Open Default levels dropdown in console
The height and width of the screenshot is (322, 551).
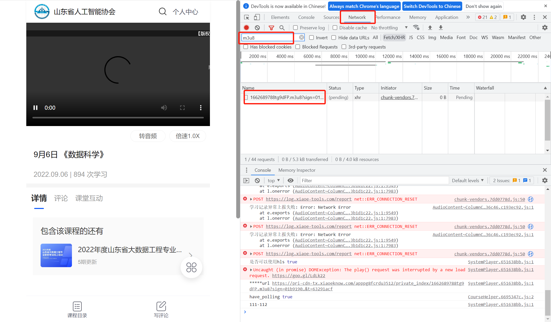[468, 180]
